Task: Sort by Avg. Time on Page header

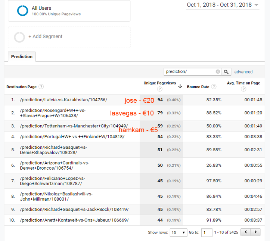Action: click(x=243, y=83)
